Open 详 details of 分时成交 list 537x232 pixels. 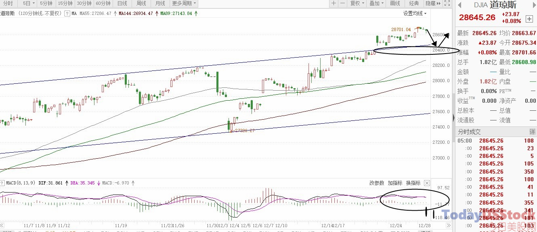coord(532,132)
